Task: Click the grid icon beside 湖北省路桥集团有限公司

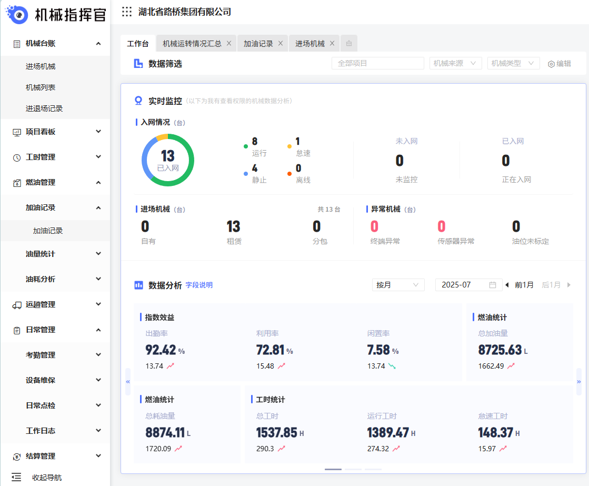Action: coord(126,12)
